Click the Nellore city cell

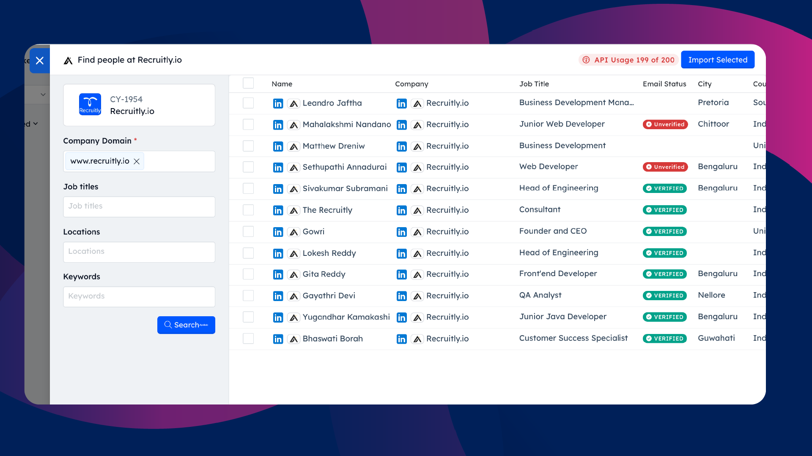pos(711,295)
